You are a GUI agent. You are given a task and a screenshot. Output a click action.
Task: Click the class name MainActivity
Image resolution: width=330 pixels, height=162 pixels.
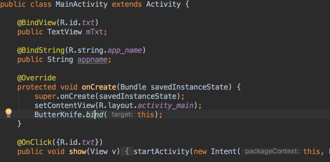point(81,4)
